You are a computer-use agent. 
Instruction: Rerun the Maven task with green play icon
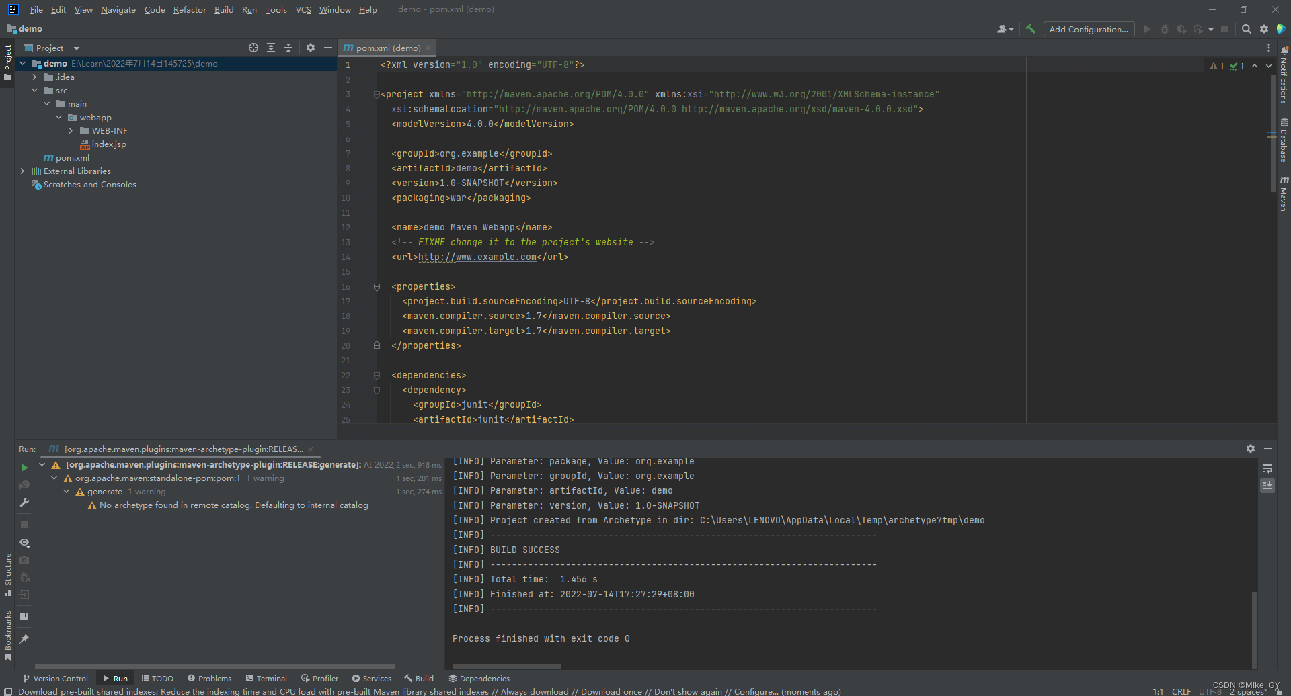(24, 468)
